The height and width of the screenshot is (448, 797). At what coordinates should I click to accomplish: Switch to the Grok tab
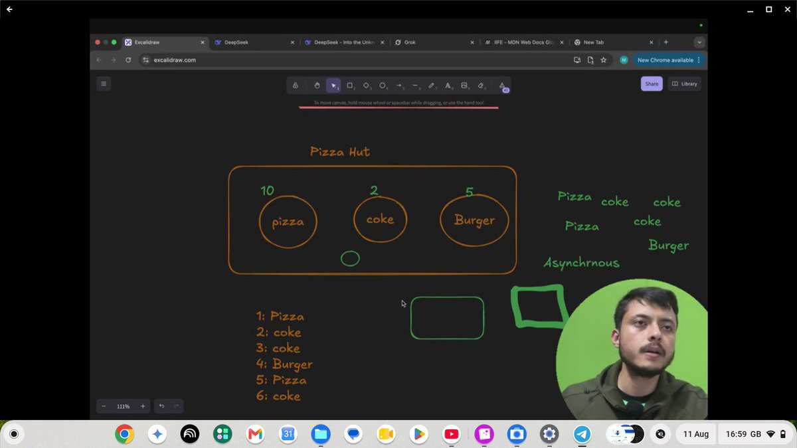coord(434,42)
